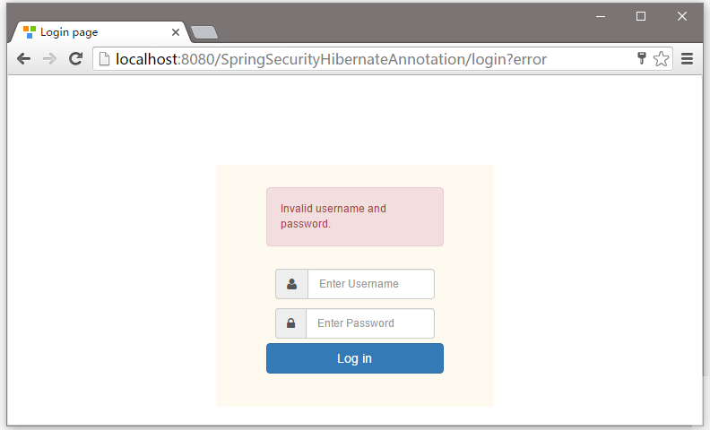Open the Chrome hamburger menu
Viewport: 710px width, 430px height.
point(687,59)
